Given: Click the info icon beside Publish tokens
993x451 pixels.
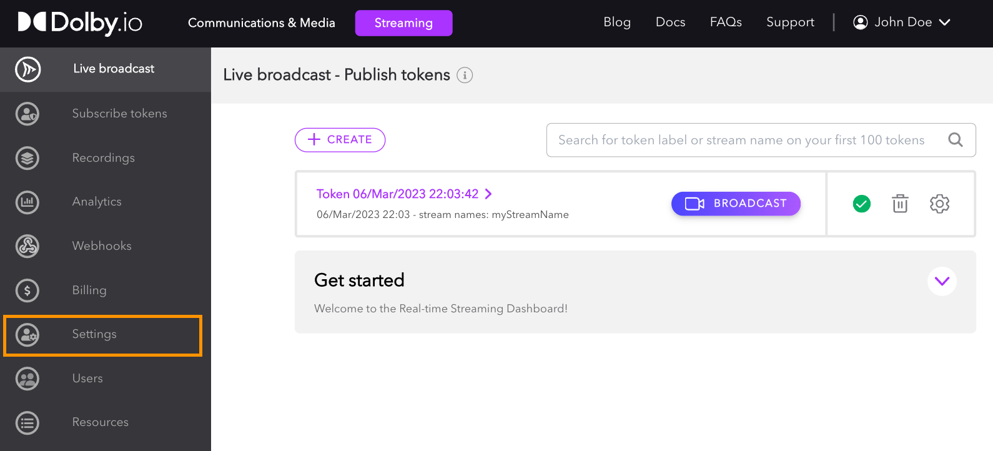Looking at the screenshot, I should [465, 76].
